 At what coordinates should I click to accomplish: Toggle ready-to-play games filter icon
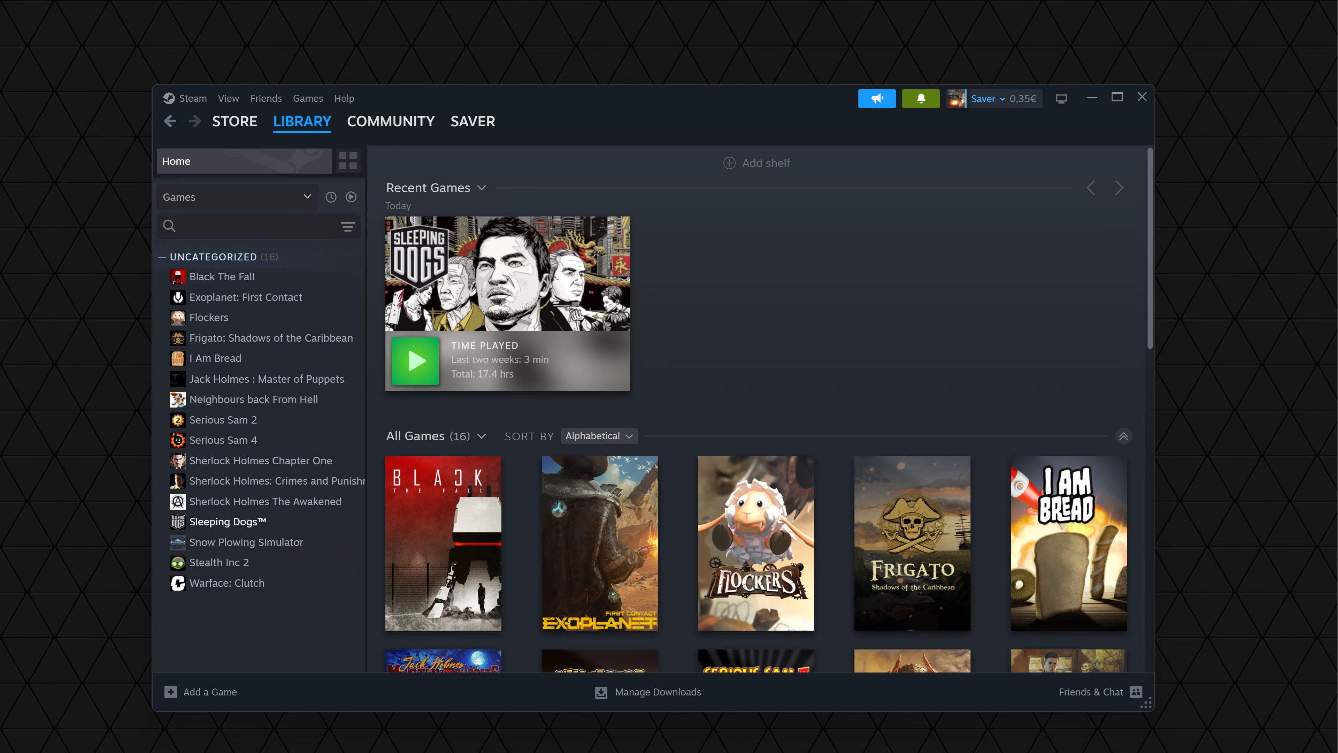tap(351, 197)
